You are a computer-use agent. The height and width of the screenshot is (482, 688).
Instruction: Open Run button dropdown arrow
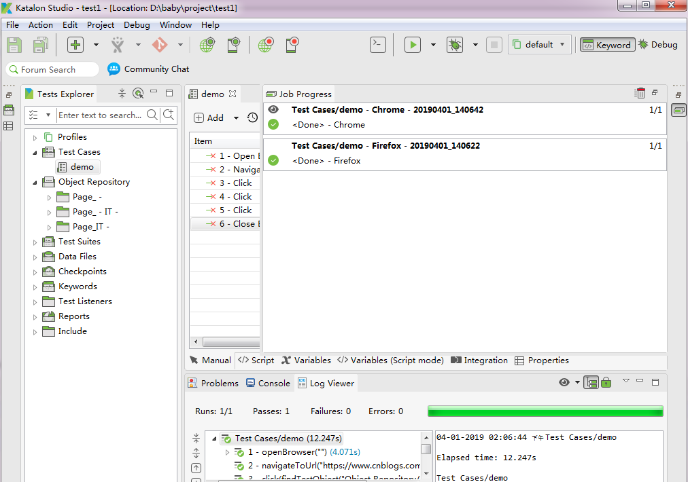[434, 45]
